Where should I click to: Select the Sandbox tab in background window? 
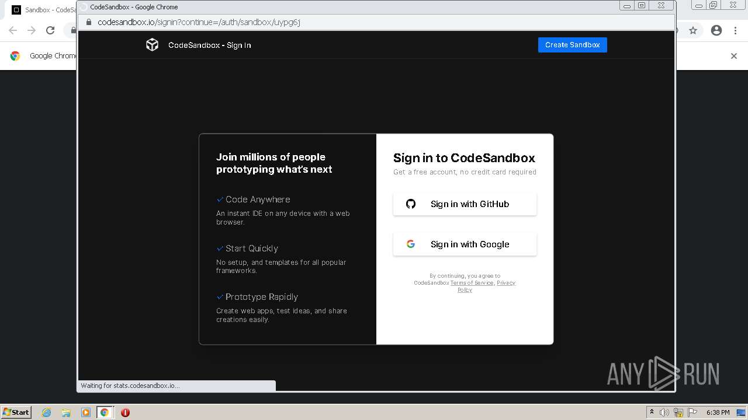click(44, 10)
